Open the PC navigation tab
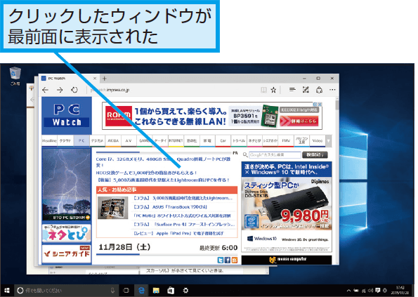 (81, 140)
